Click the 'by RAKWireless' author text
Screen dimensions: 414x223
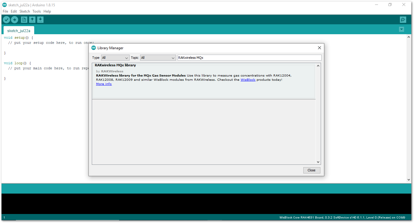pyautogui.click(x=110, y=71)
